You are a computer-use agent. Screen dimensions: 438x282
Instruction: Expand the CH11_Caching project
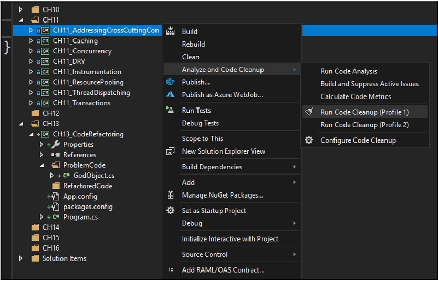pos(31,41)
